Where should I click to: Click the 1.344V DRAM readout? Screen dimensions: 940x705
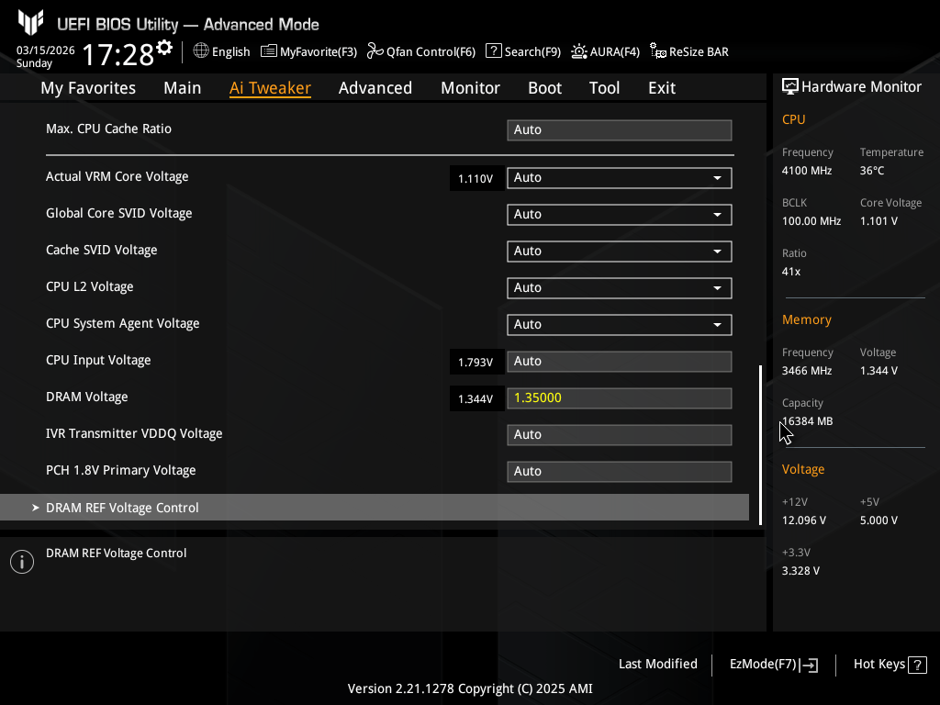pos(476,398)
